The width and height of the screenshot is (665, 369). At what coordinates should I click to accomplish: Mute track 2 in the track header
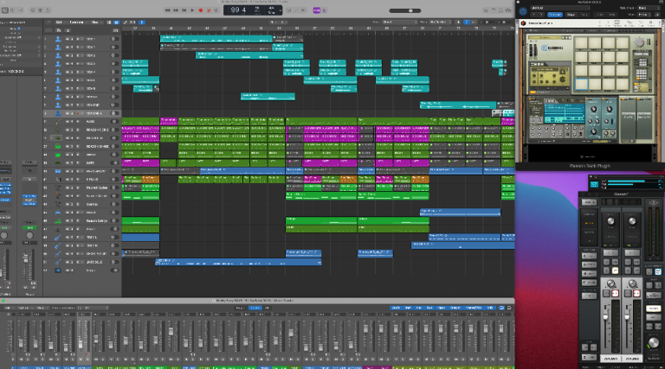(68, 47)
